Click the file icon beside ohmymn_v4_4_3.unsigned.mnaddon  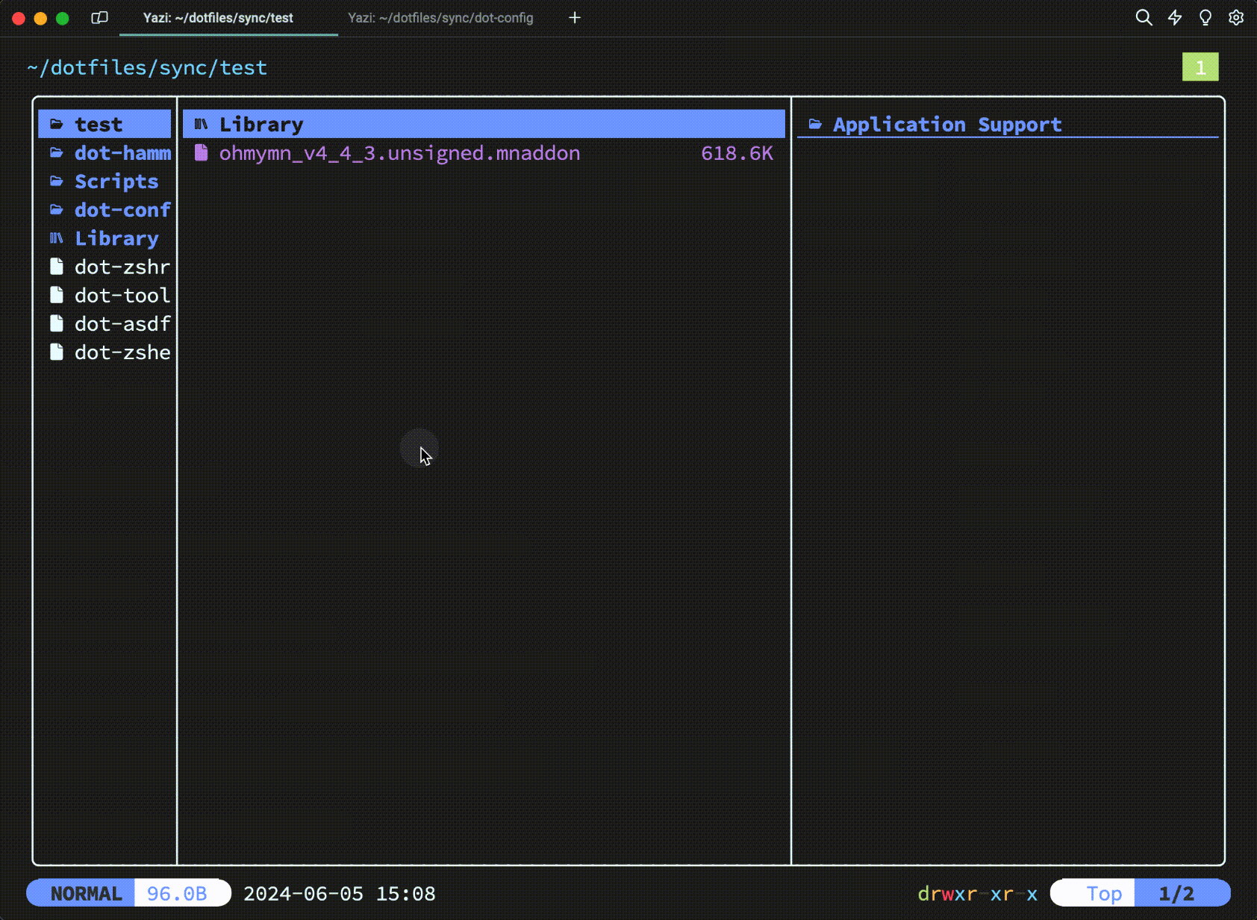coord(200,152)
